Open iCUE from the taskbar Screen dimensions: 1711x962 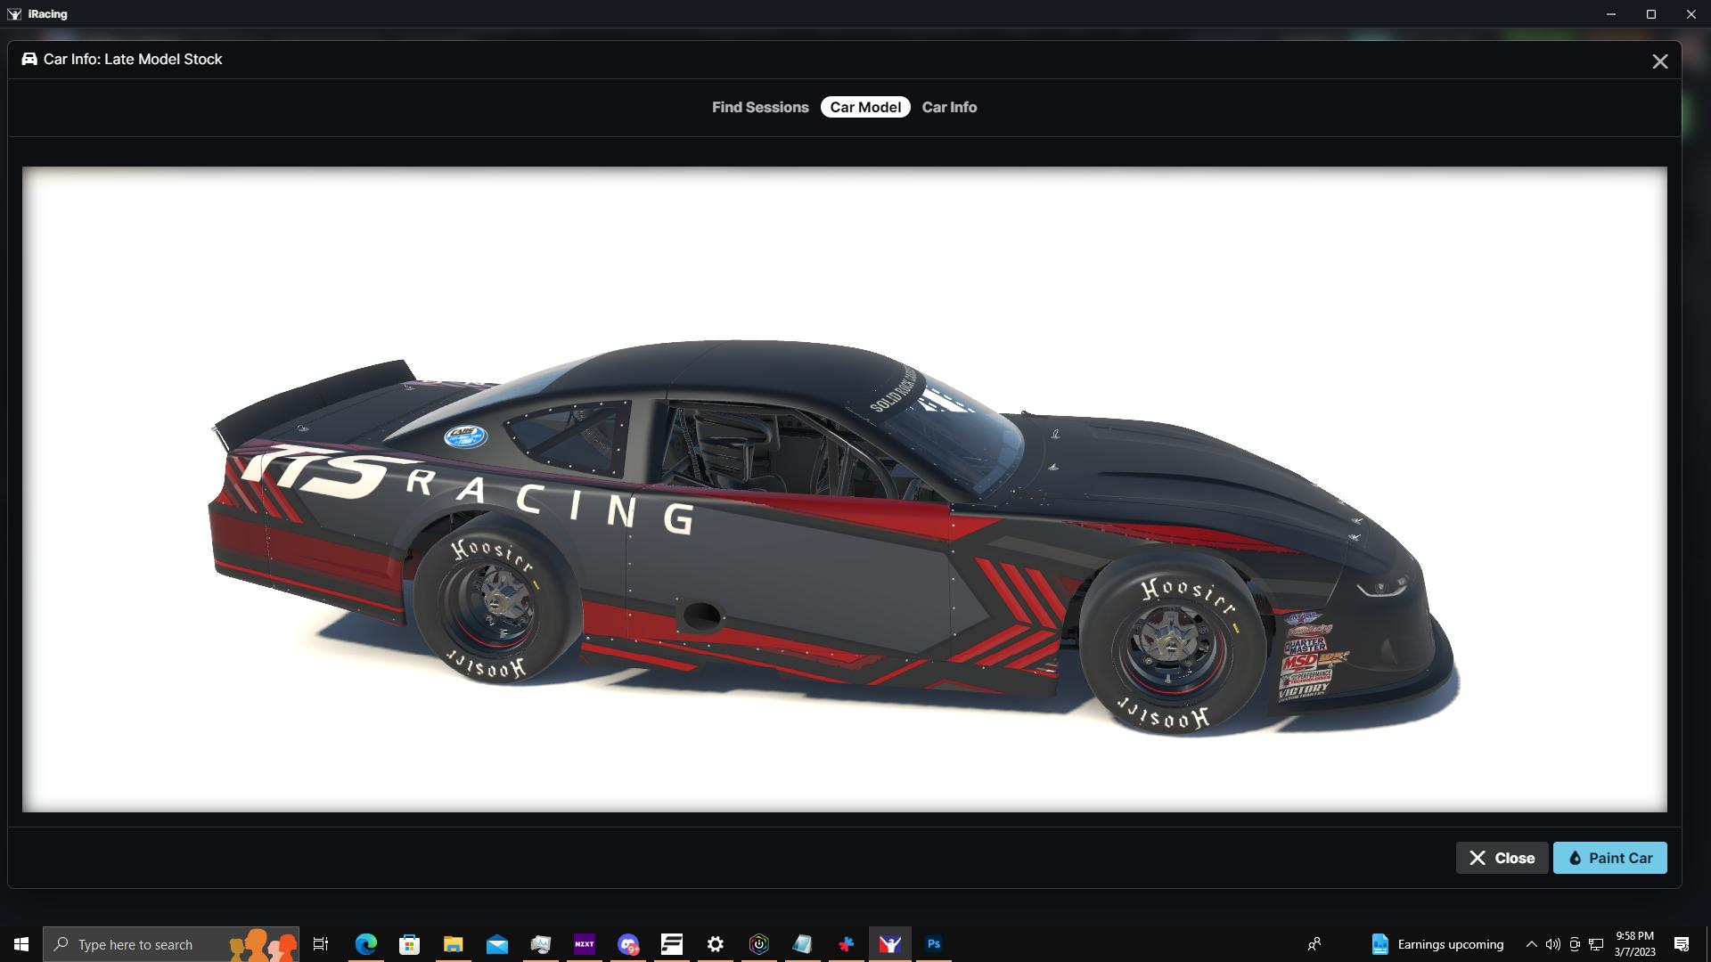click(x=758, y=944)
